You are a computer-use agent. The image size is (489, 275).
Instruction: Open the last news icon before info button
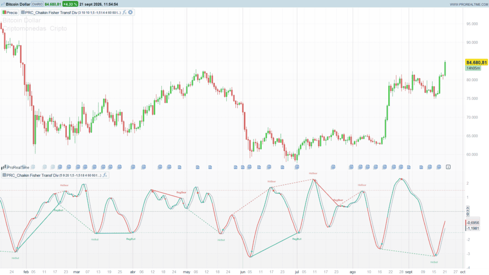(x=439, y=167)
